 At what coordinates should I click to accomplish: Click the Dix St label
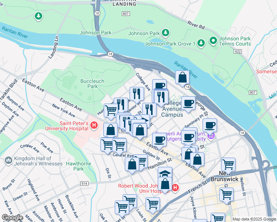(108, 173)
